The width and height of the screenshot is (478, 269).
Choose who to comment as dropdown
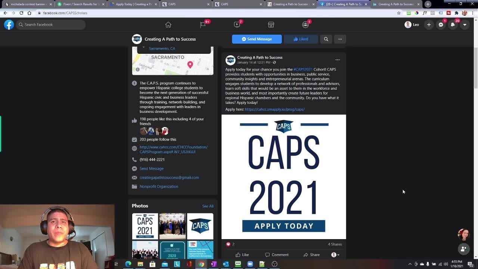pyautogui.click(x=335, y=255)
